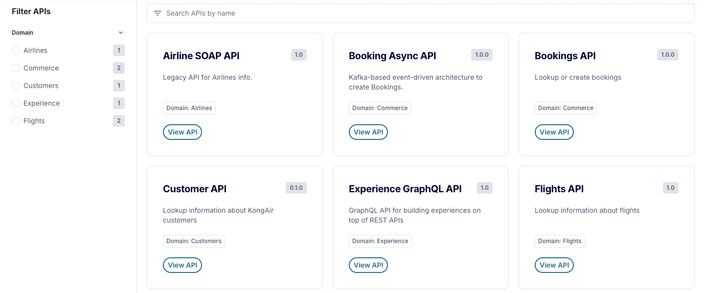This screenshot has width=704, height=293.
Task: Click the Flights count badge in sidebar
Action: (x=119, y=121)
